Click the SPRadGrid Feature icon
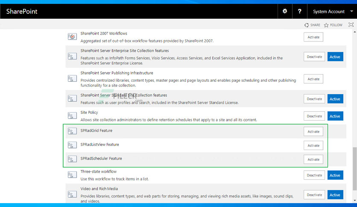 [72, 131]
